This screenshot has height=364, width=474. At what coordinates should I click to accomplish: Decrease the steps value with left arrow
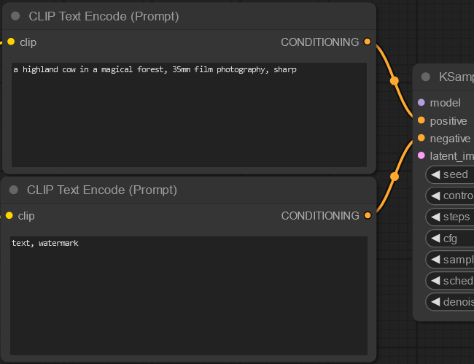pos(435,217)
